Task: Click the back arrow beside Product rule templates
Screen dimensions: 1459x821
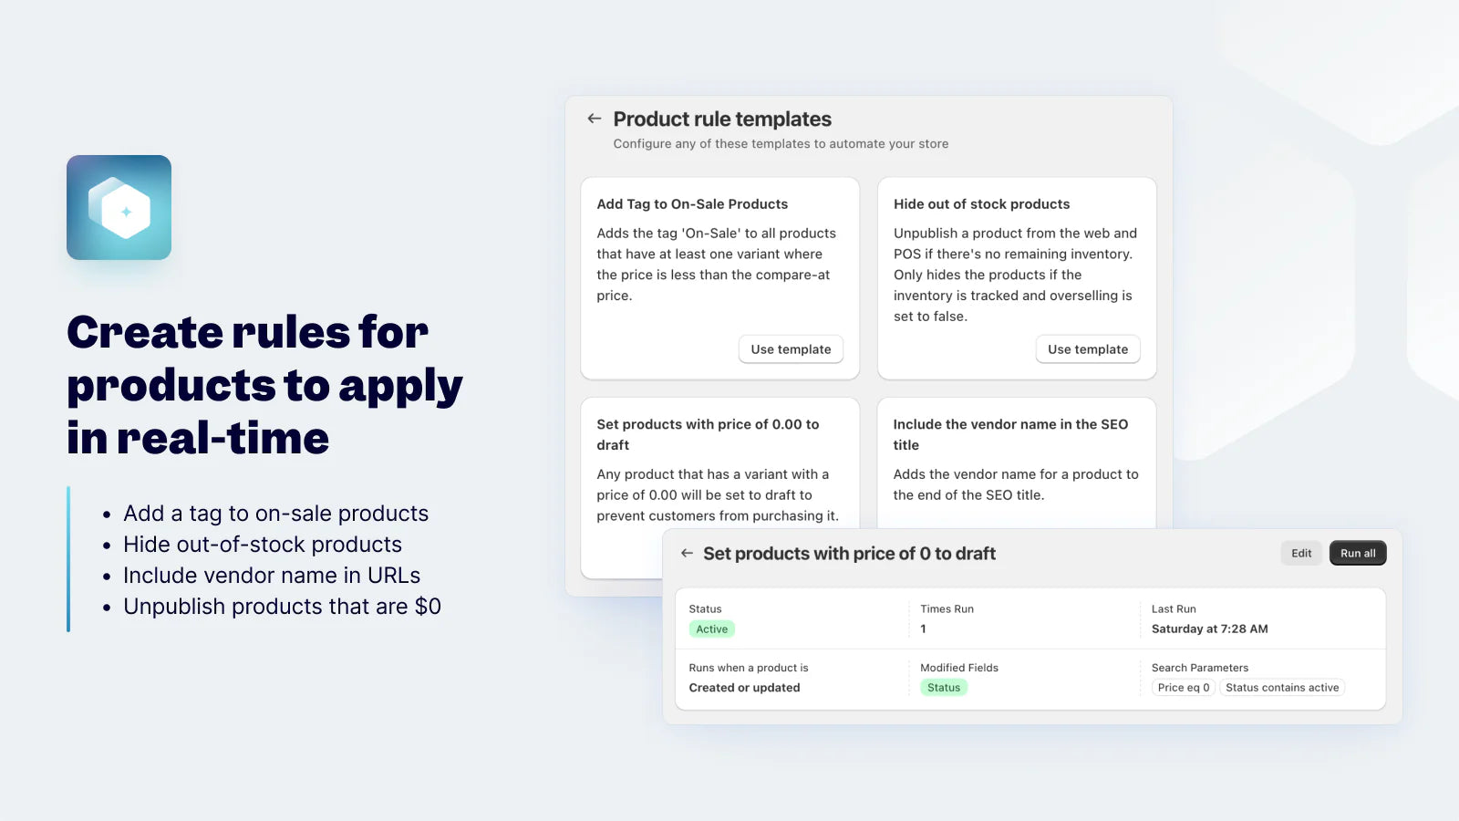Action: tap(595, 119)
